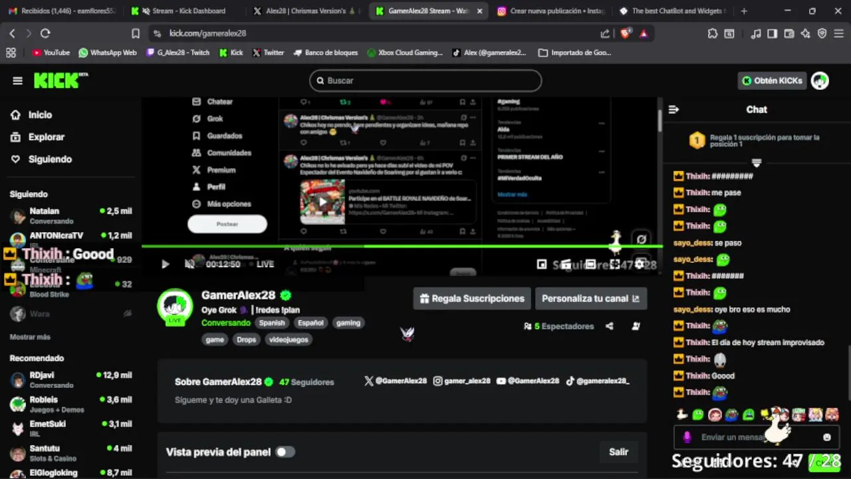Click the share icon near Espectadores

pos(610,326)
